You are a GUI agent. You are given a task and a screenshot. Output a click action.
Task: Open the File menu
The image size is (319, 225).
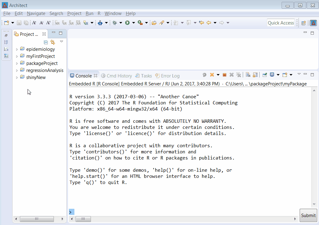(x=7, y=13)
